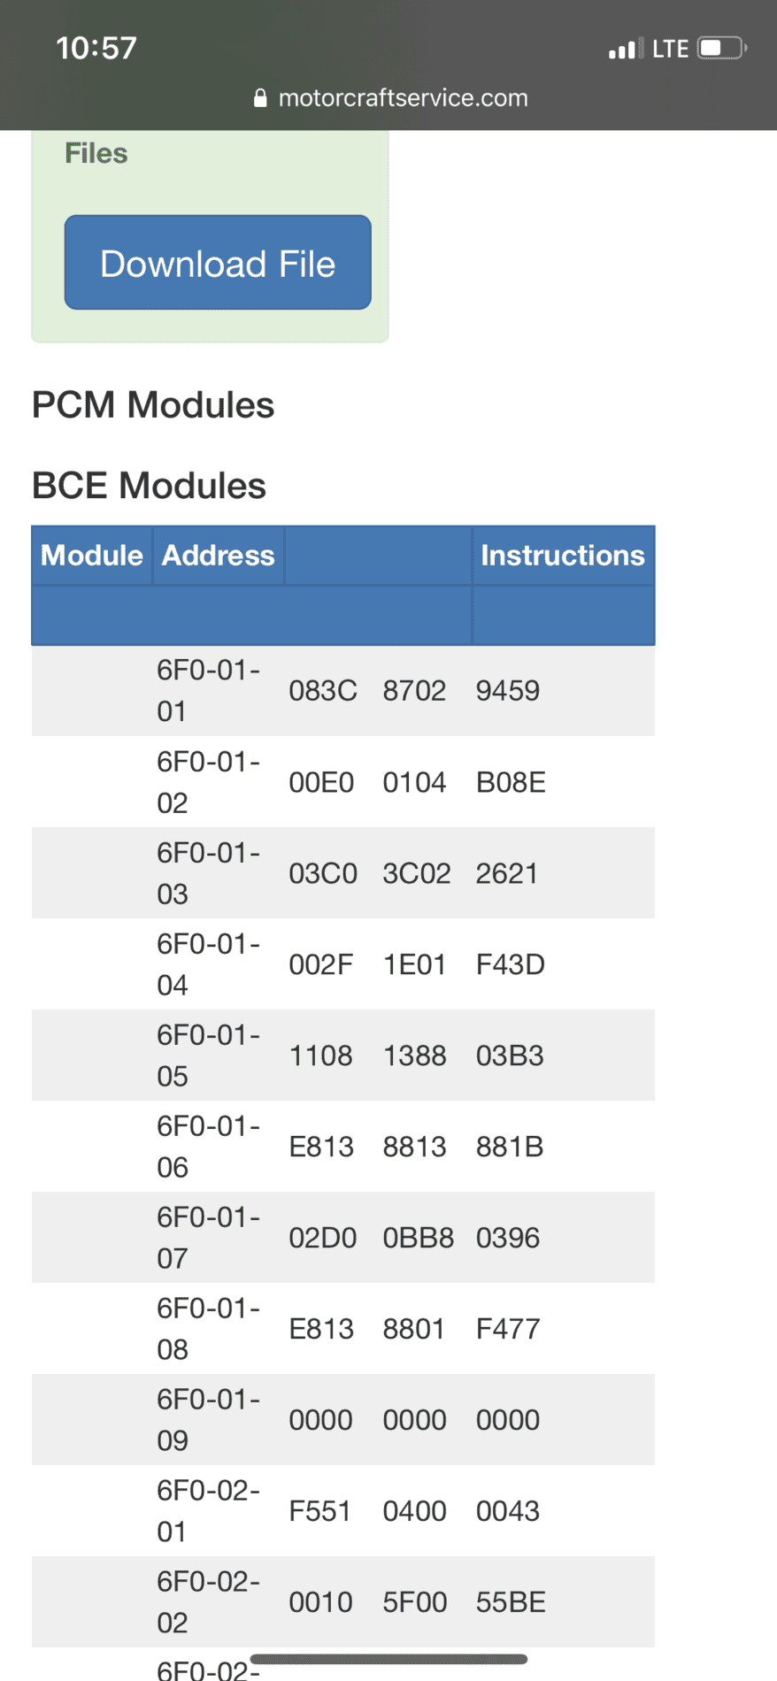Tap value B08E in row 6F0-01-02
Image resolution: width=777 pixels, height=1681 pixels.
pos(511,782)
